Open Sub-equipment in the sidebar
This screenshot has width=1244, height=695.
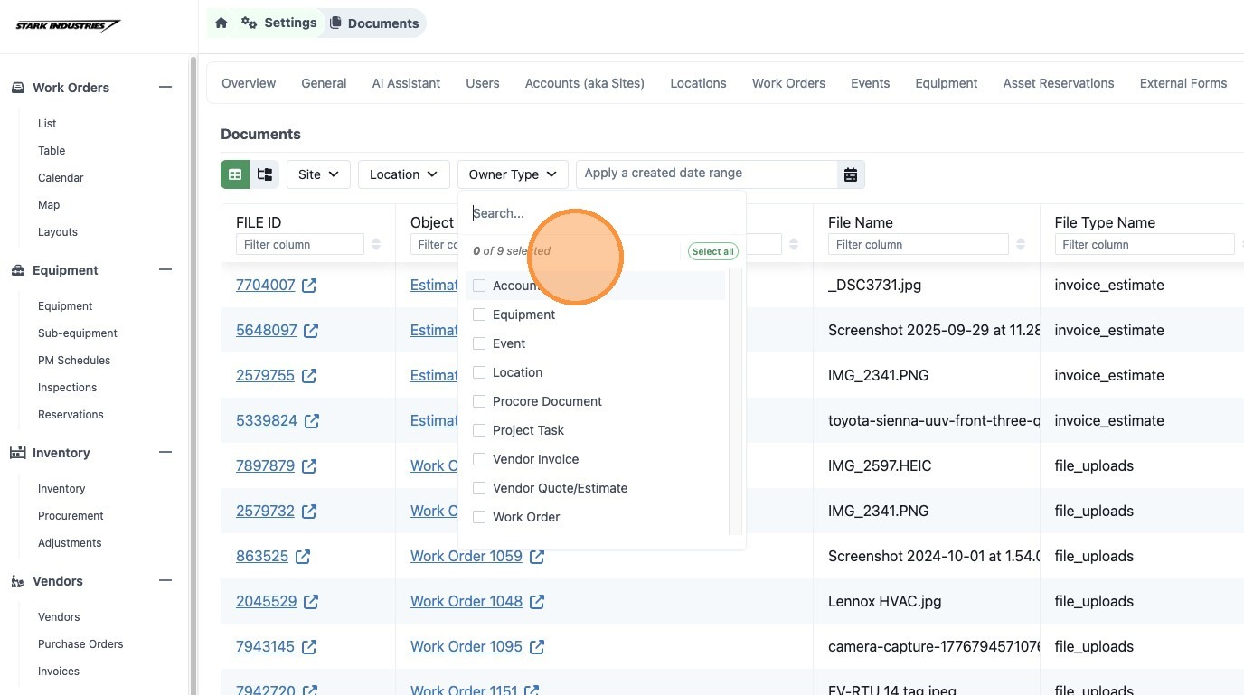coord(78,333)
